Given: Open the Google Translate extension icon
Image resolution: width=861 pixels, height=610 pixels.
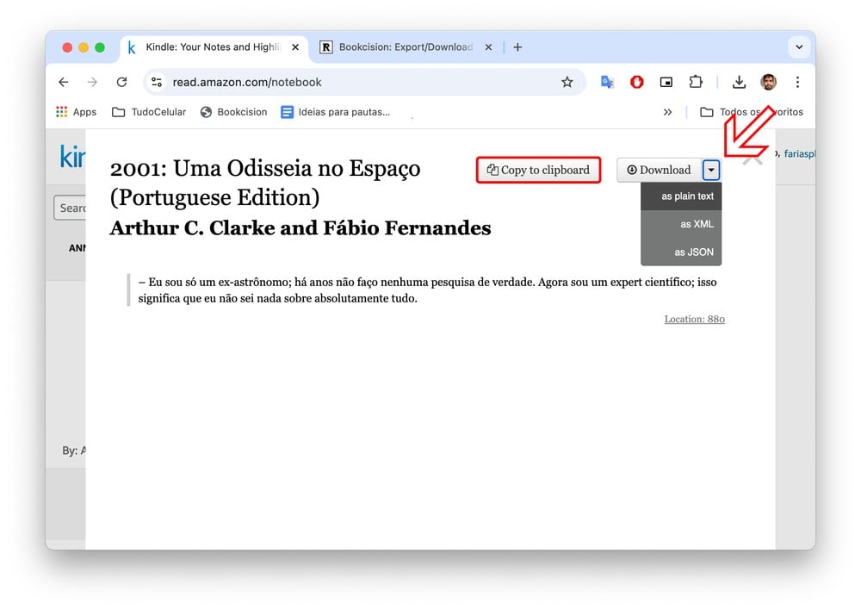Looking at the screenshot, I should pos(608,82).
